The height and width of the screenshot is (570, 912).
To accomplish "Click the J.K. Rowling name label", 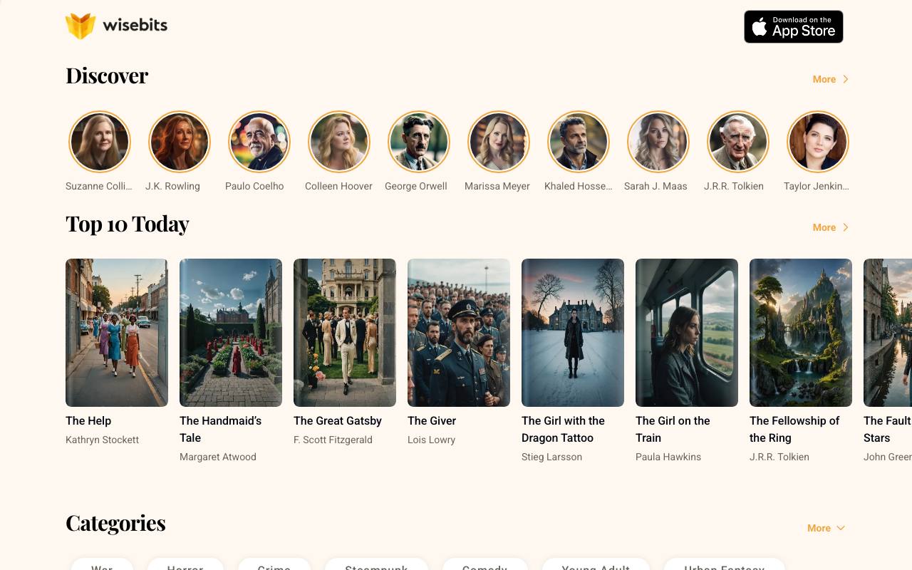I will click(172, 186).
